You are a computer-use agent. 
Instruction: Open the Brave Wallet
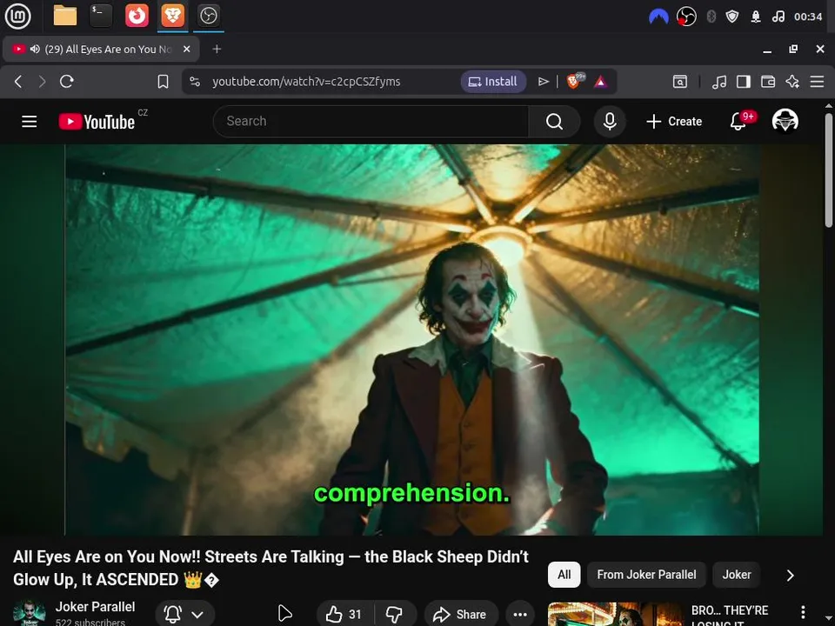pyautogui.click(x=768, y=82)
